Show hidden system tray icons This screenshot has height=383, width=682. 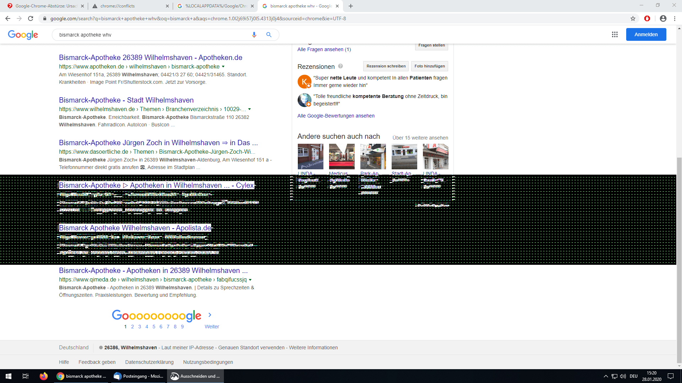(606, 376)
